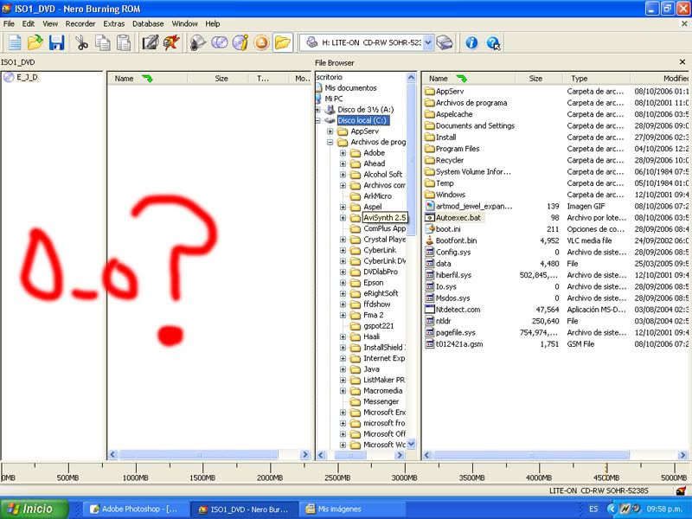Create a new compilation with toolbar icon
The image size is (692, 519).
pos(15,42)
